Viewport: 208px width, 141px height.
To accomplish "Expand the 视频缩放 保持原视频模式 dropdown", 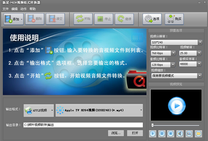I will point(200,76).
